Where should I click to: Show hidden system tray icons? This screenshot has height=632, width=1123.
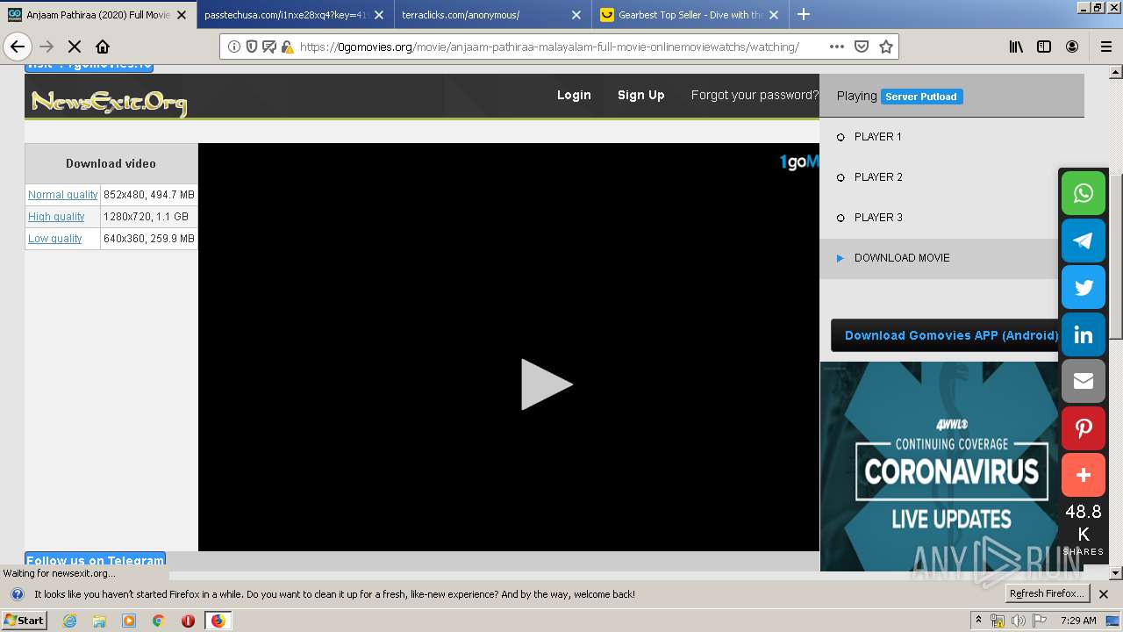click(x=979, y=621)
